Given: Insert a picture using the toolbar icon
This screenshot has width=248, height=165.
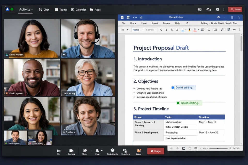Looking at the screenshot, I should pyautogui.click(x=229, y=30).
